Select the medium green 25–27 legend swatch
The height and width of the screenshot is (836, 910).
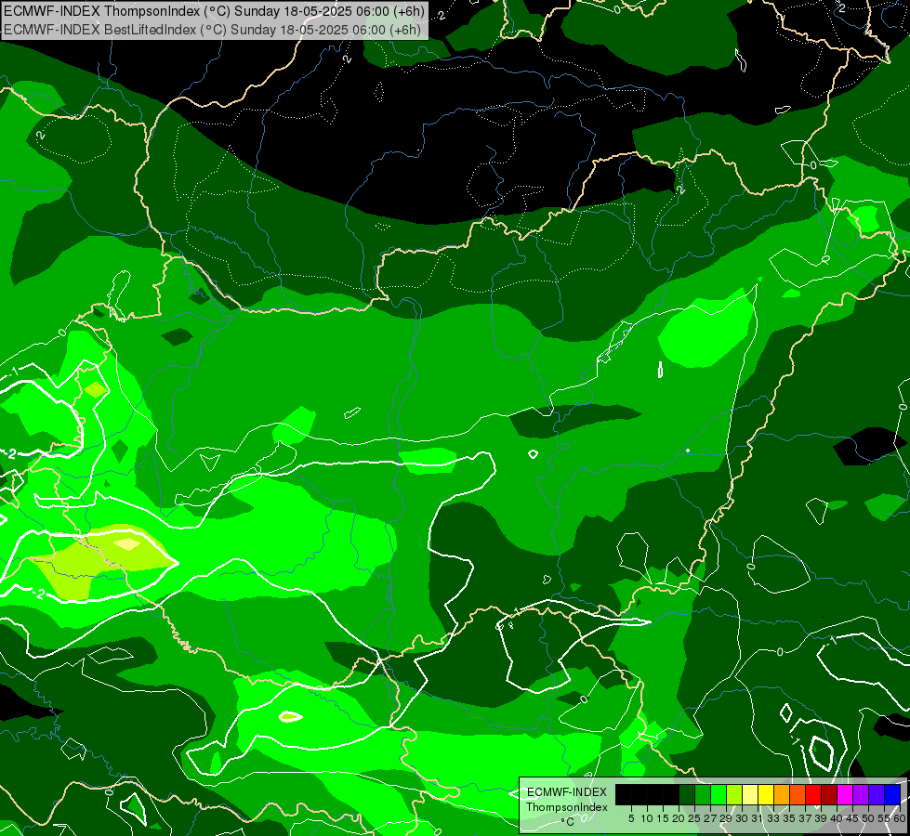pos(703,794)
